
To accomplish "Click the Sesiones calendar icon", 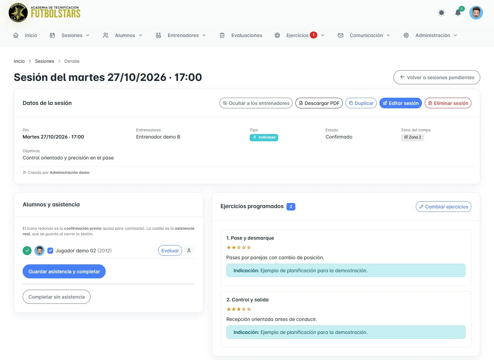I will pyautogui.click(x=52, y=35).
